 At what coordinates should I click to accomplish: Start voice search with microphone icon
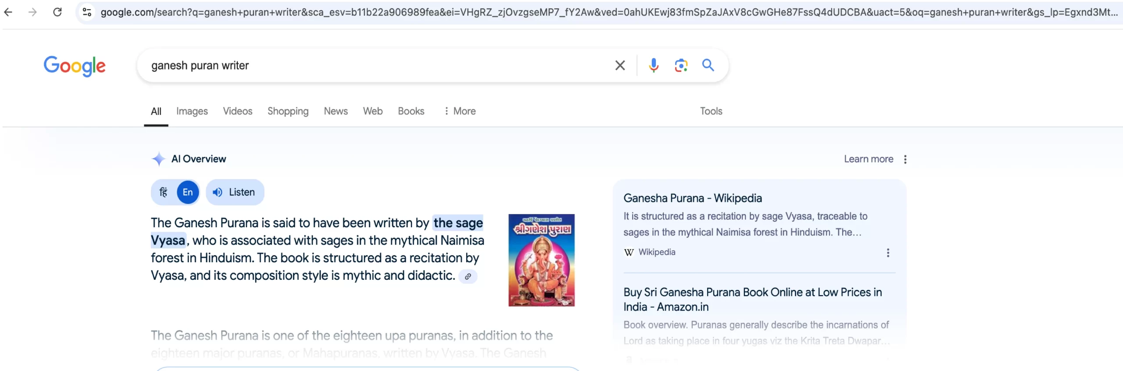point(654,65)
